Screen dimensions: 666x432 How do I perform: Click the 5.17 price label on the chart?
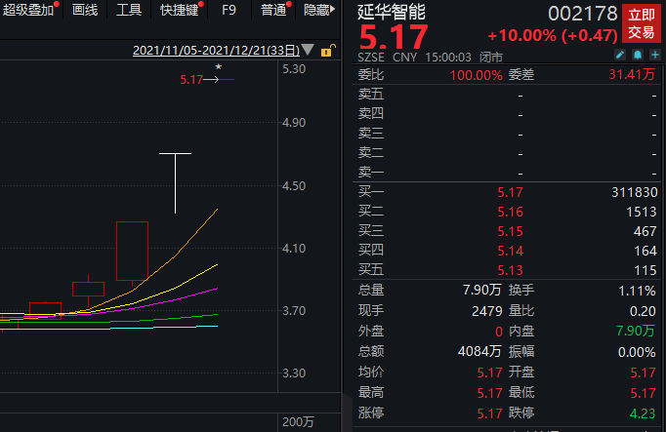tap(191, 79)
